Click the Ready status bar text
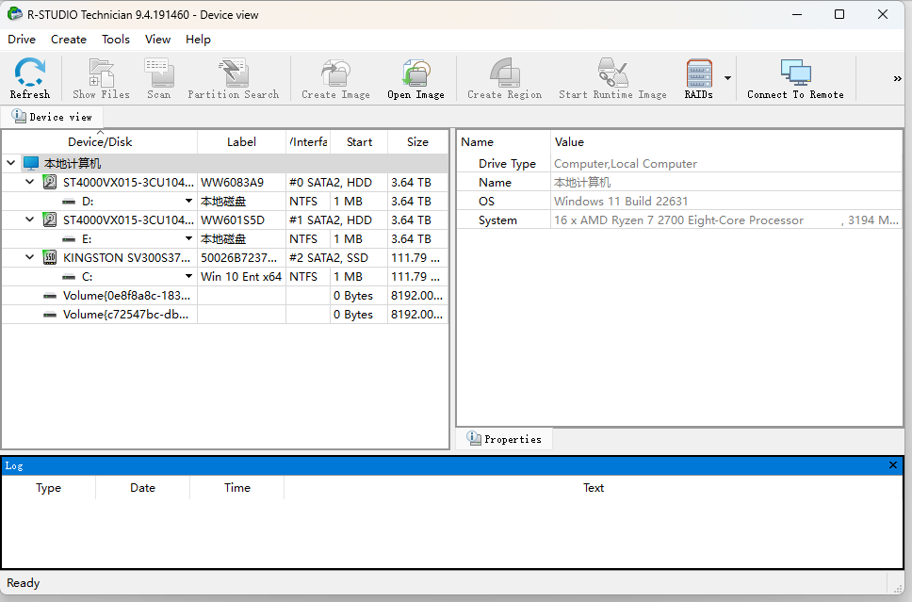Screen dimensions: 912x602 coord(24,583)
